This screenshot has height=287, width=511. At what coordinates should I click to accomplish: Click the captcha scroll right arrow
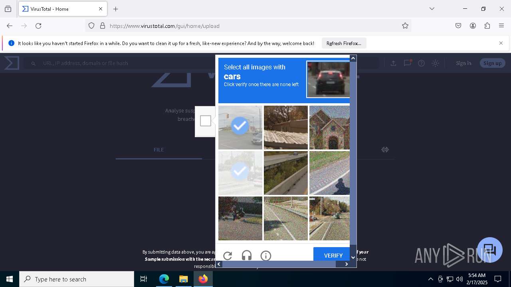tap(347, 264)
